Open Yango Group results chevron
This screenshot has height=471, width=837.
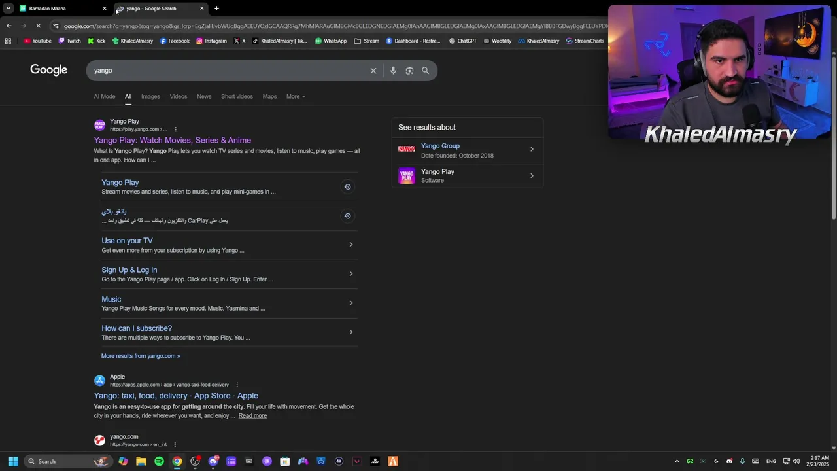(532, 150)
